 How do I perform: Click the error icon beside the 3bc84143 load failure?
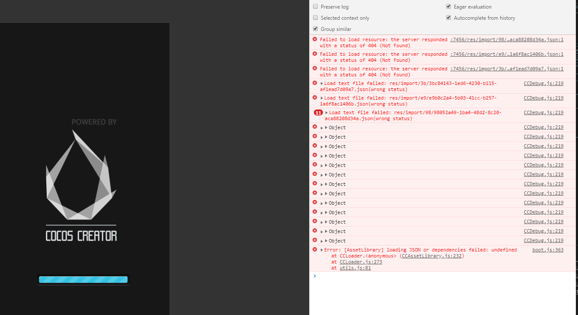point(315,83)
